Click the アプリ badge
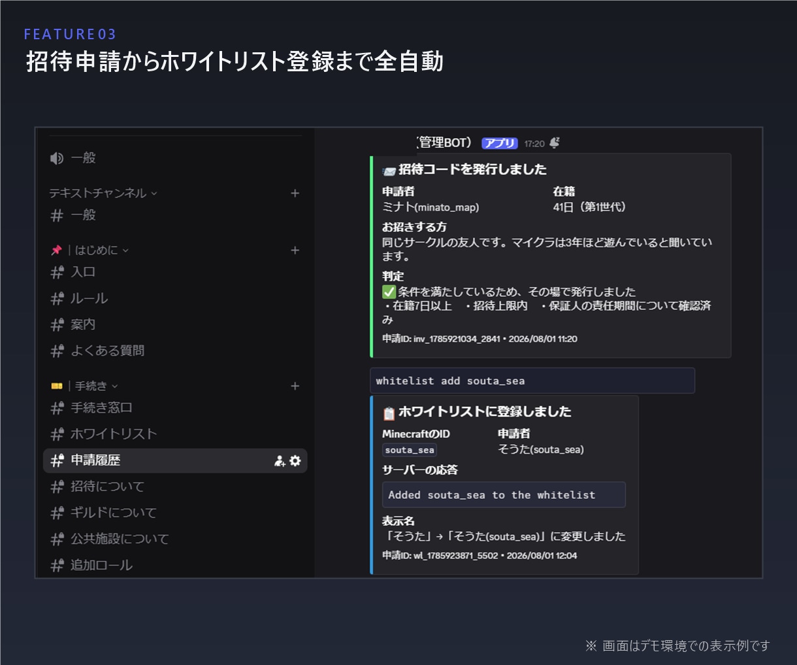Viewport: 797px width, 665px height. coord(500,143)
